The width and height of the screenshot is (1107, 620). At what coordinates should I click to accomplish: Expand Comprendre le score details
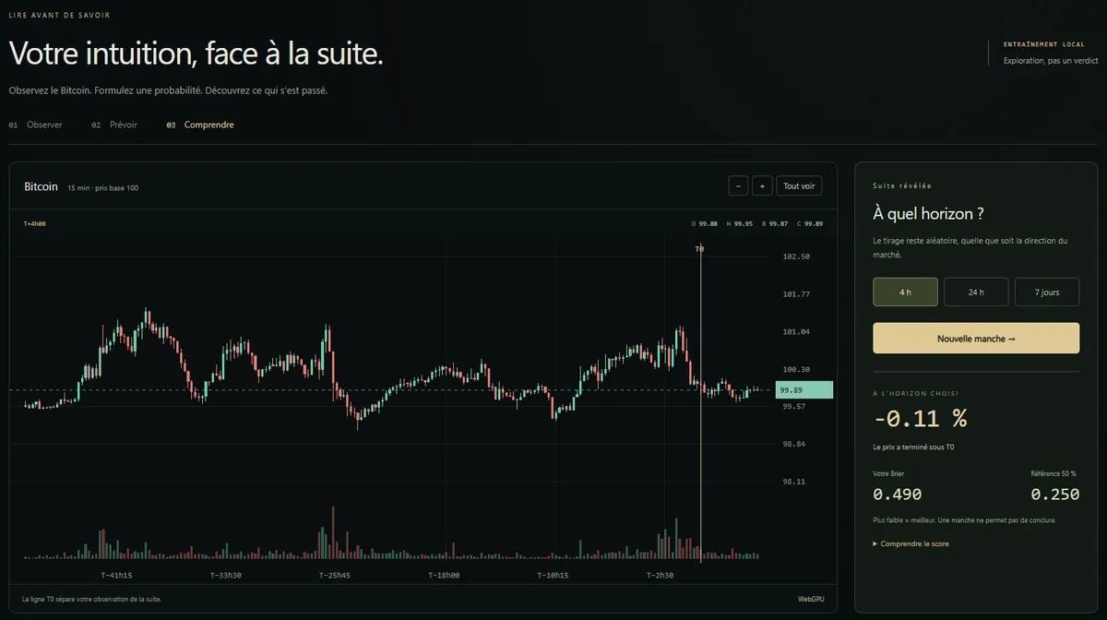tap(911, 543)
